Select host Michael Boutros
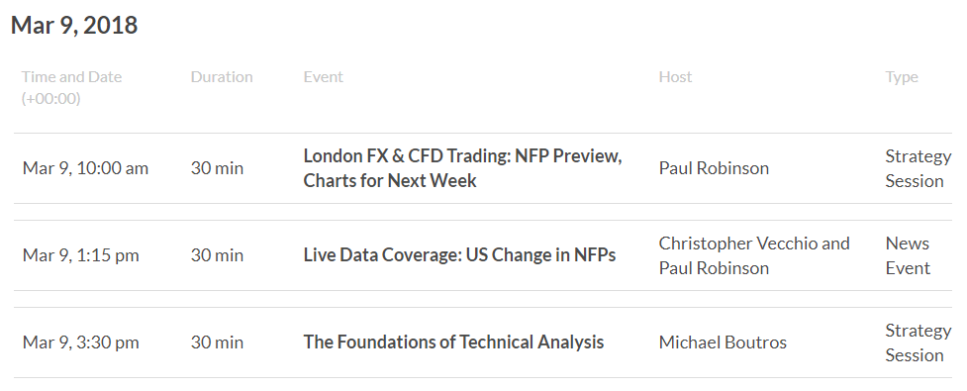 pyautogui.click(x=723, y=342)
